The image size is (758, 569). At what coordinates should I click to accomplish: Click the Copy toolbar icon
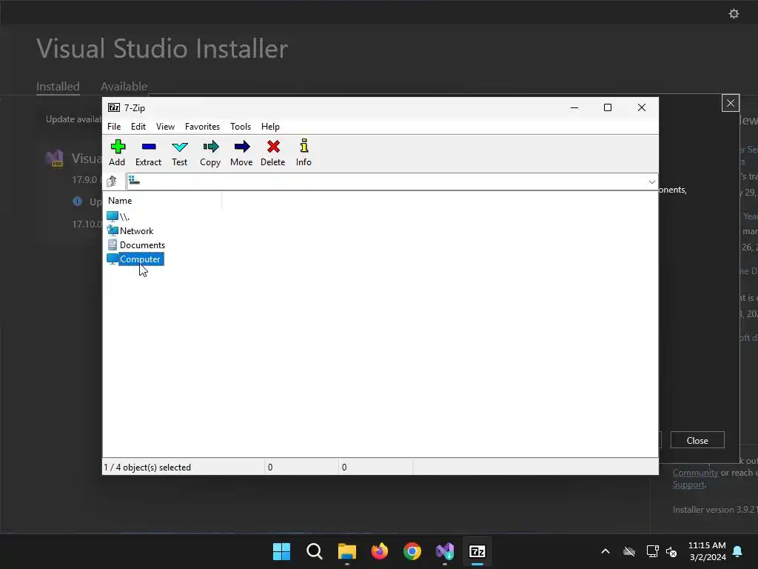210,147
